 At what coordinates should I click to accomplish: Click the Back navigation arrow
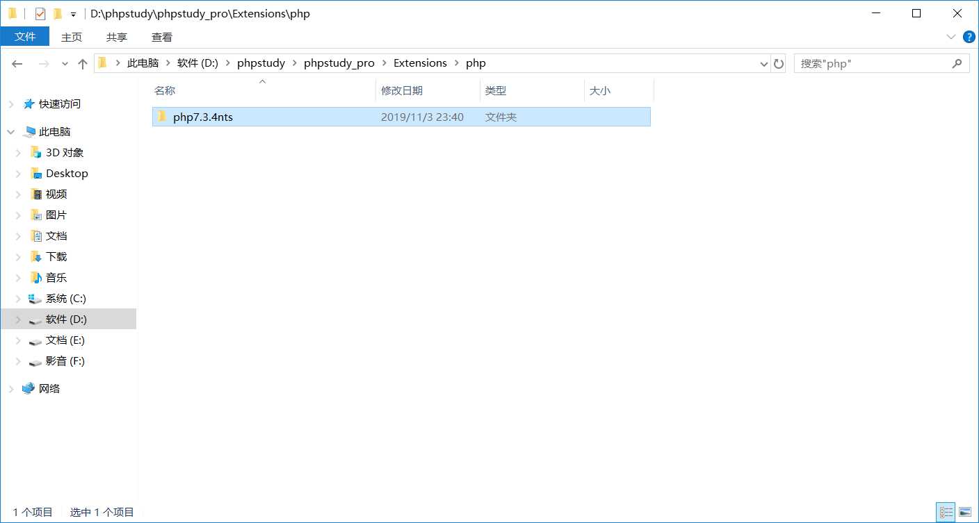pos(17,64)
